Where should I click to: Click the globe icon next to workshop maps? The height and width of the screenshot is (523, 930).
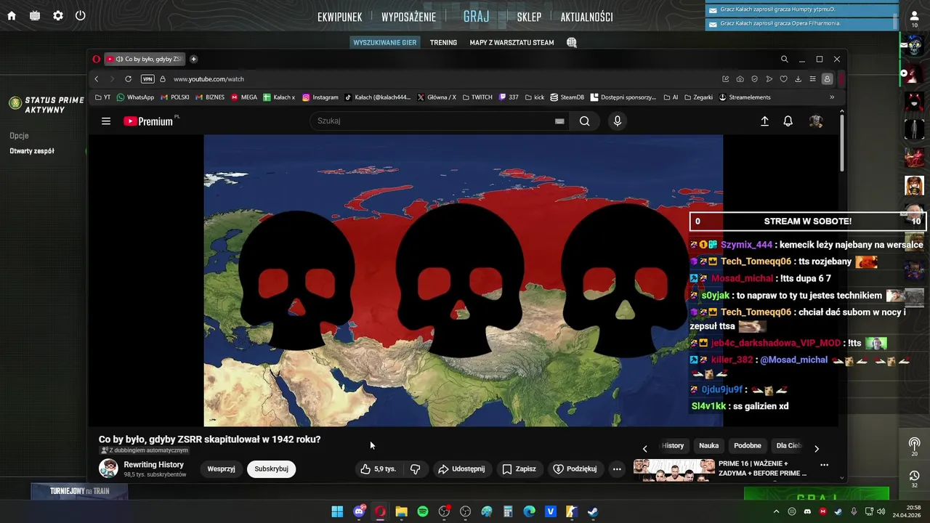[x=572, y=43]
